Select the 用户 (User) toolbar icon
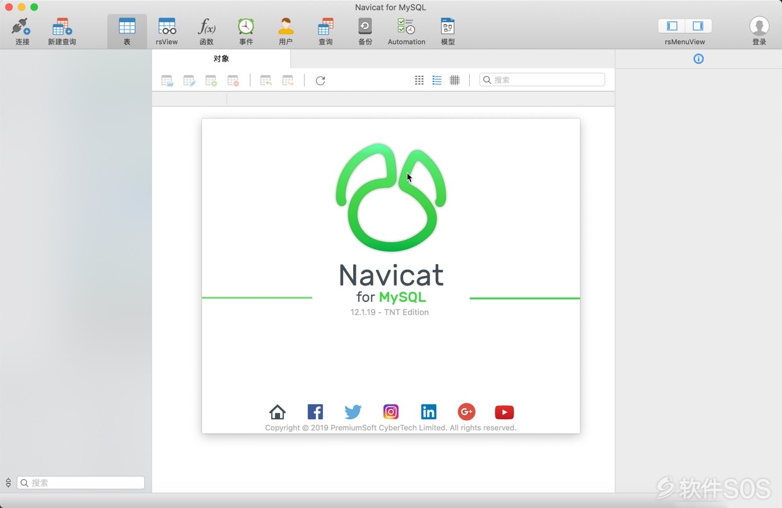 point(286,26)
